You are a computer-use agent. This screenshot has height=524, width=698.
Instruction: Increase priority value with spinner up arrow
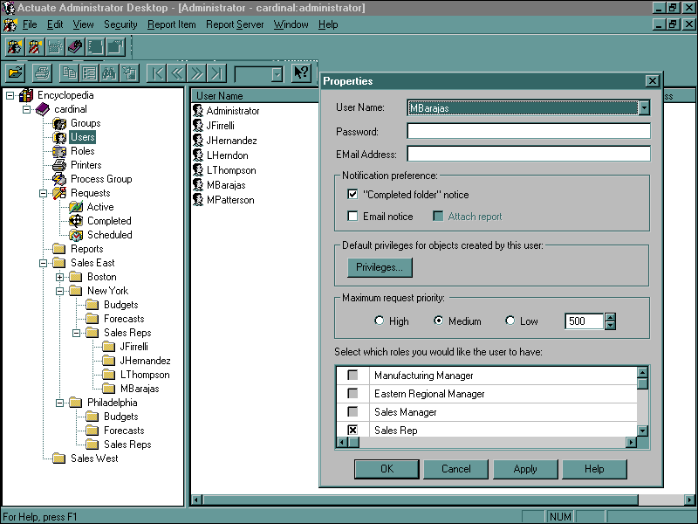[610, 317]
